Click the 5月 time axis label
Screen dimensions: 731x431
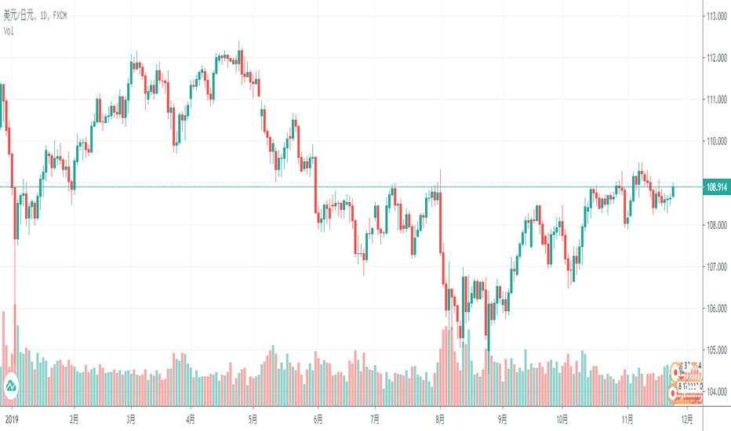click(x=253, y=418)
